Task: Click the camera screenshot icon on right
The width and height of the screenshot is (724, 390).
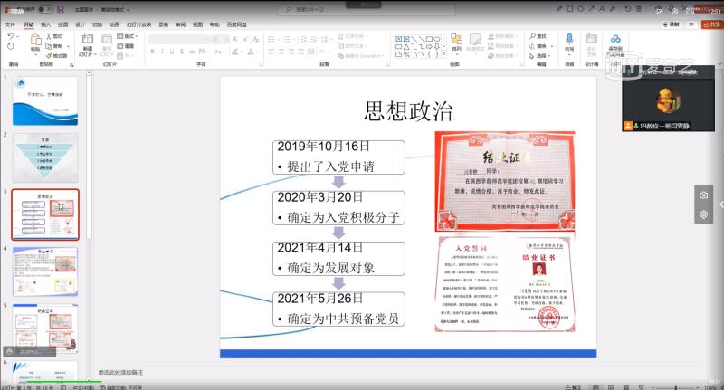Action: [x=704, y=195]
